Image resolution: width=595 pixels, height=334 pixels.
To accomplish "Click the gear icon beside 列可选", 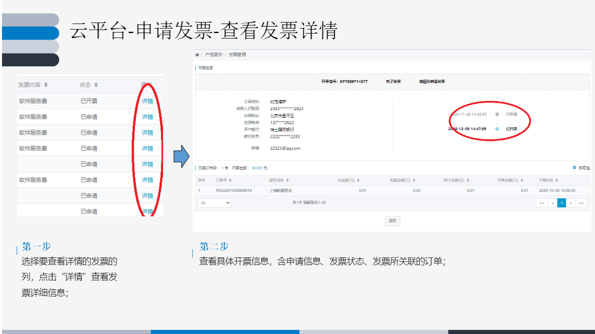I will [574, 168].
